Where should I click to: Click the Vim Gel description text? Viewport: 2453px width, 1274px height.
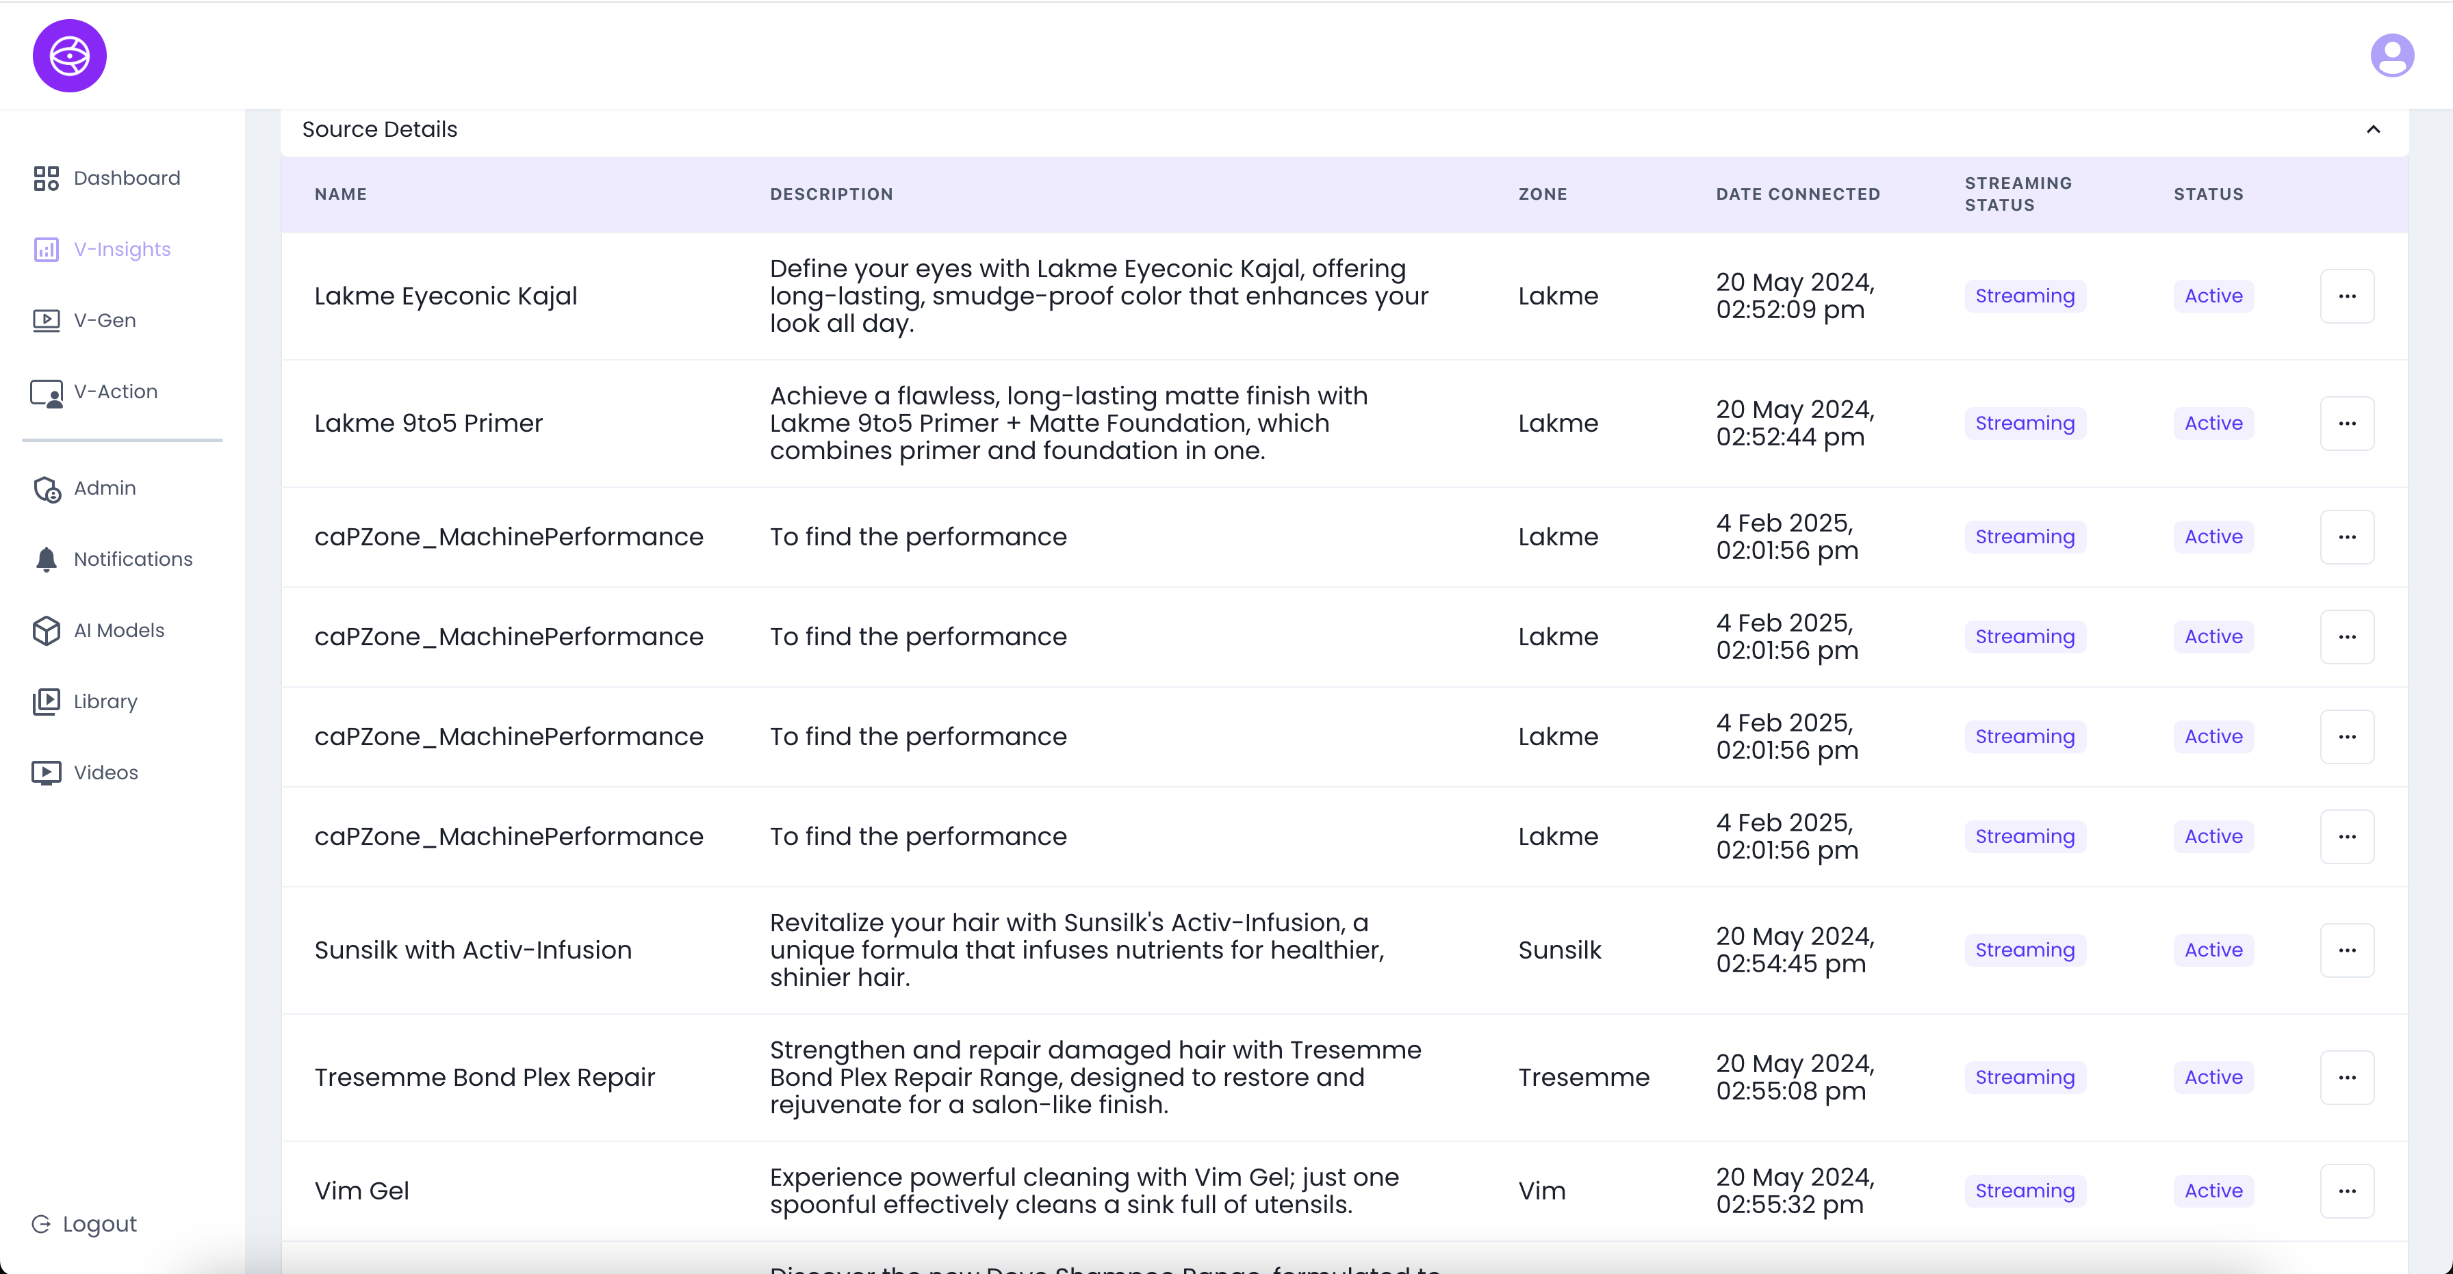pos(1083,1191)
